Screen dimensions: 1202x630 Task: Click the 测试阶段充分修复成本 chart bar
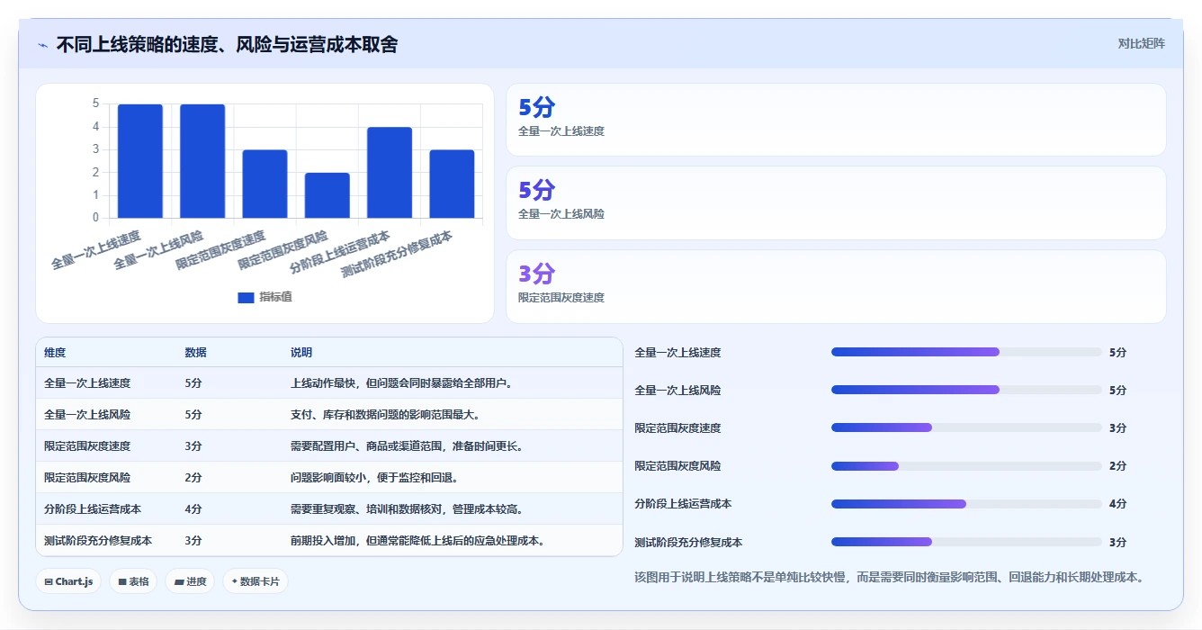452,184
